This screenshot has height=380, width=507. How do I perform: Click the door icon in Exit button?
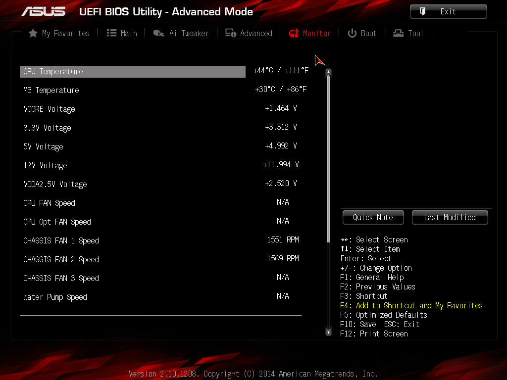[422, 12]
